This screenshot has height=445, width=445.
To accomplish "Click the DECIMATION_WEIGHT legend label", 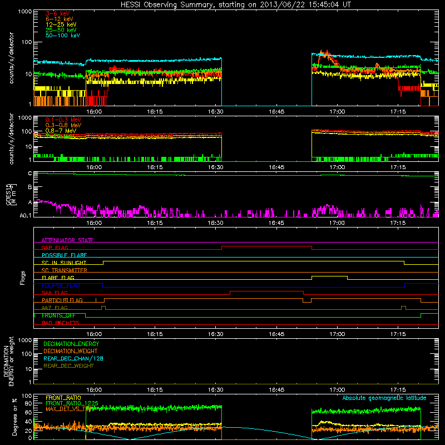I will 71,351.
